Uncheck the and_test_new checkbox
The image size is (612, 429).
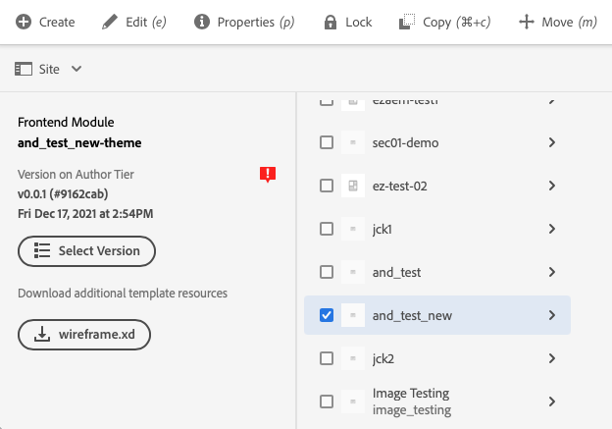(x=327, y=315)
